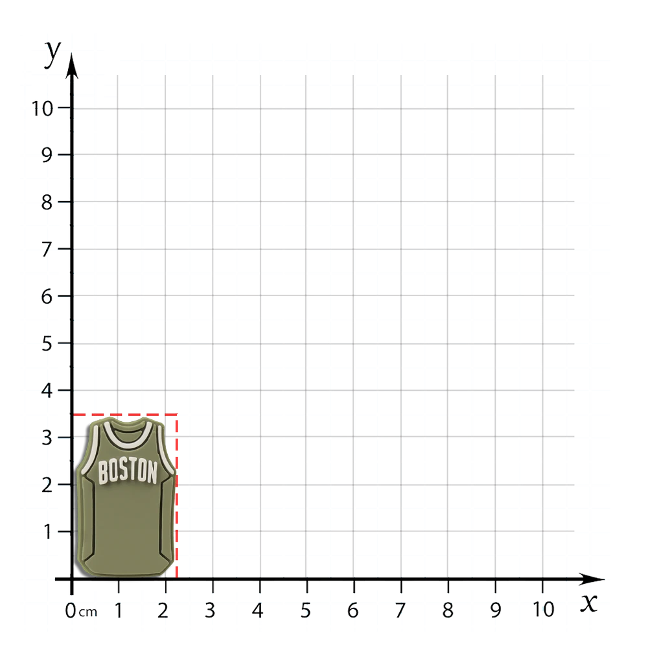Click the italic y axis label

click(x=53, y=52)
